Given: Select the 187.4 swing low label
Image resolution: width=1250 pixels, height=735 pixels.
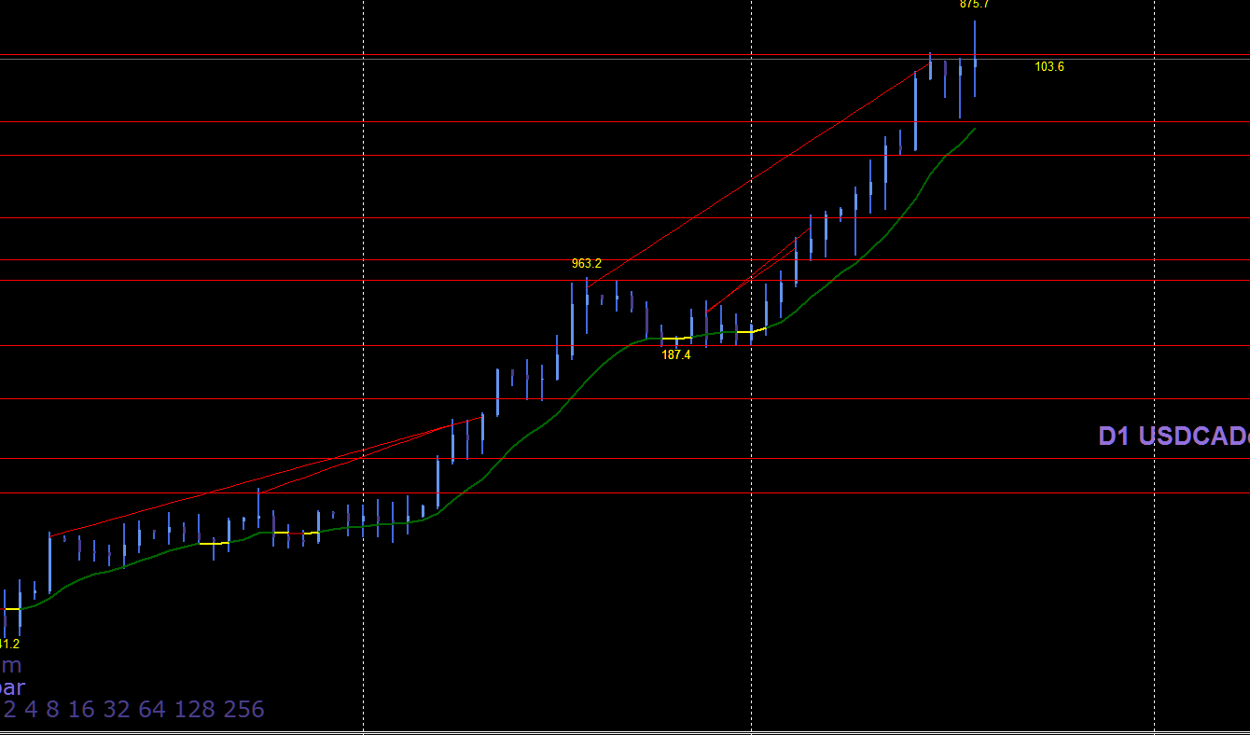Looking at the screenshot, I should pos(676,355).
